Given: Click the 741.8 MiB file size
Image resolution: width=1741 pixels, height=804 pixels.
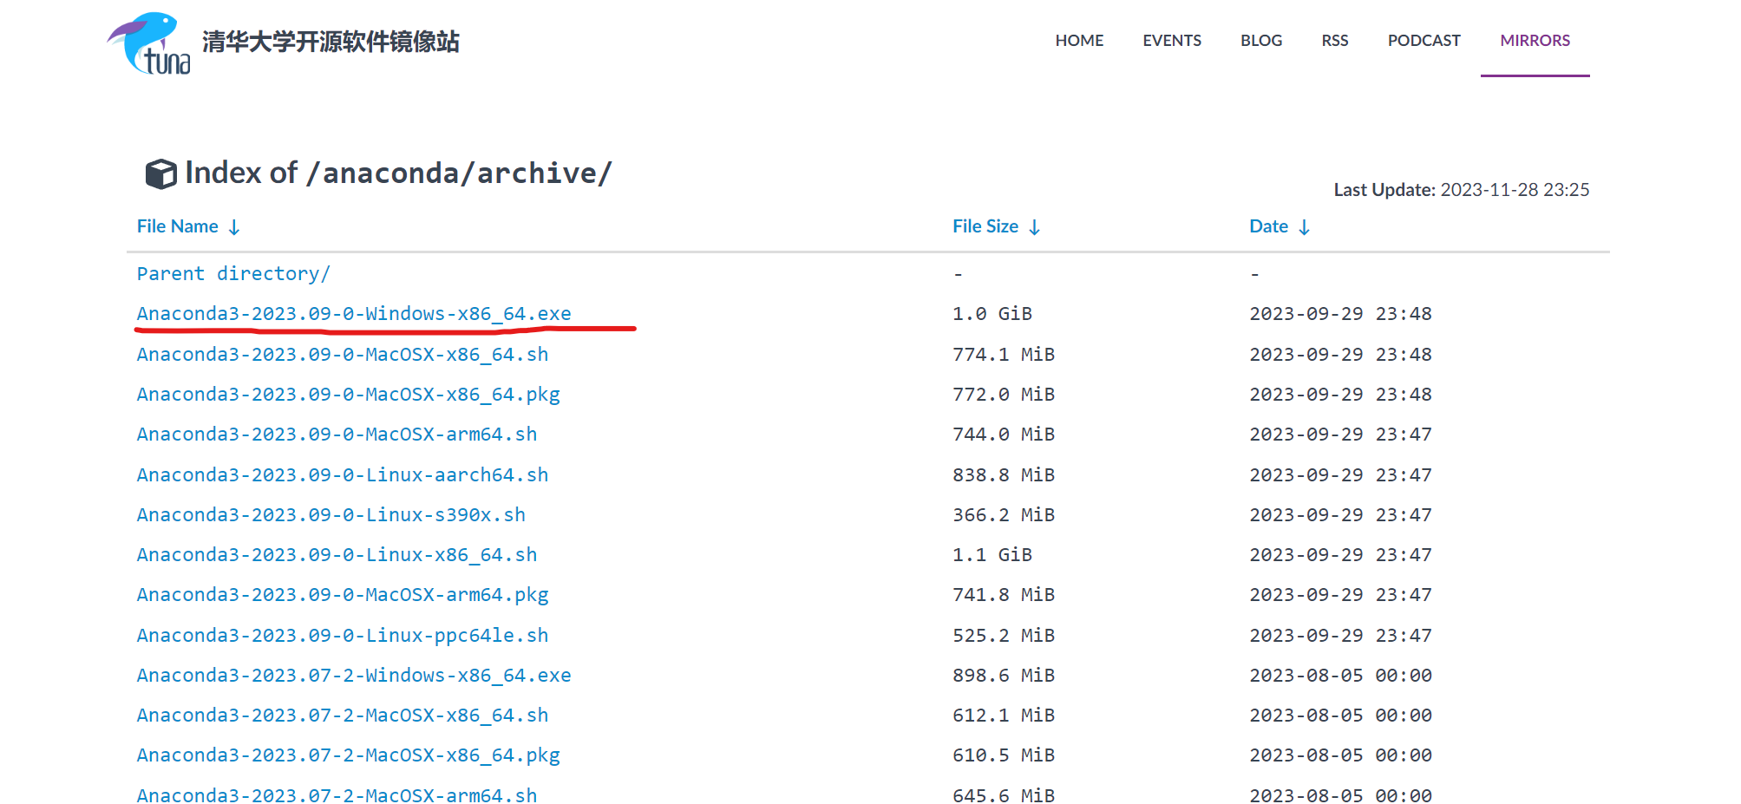Looking at the screenshot, I should (x=1004, y=595).
